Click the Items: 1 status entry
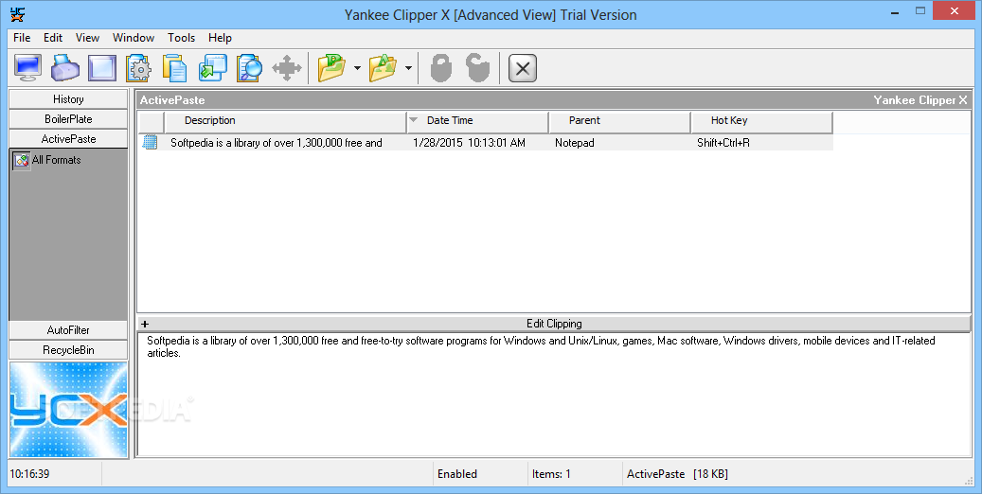 coord(551,474)
